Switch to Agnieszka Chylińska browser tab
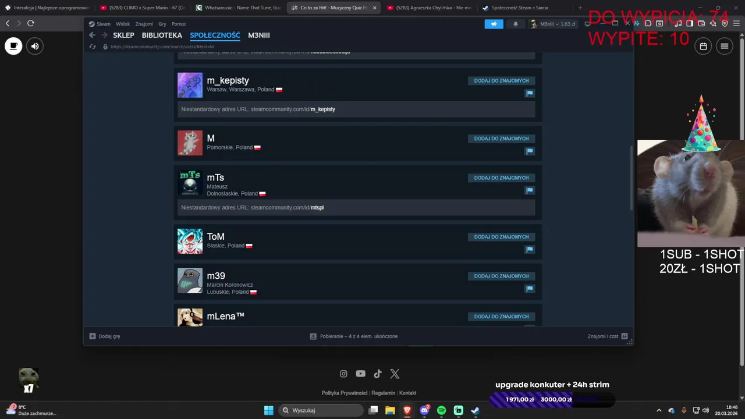The height and width of the screenshot is (419, 745). (430, 8)
